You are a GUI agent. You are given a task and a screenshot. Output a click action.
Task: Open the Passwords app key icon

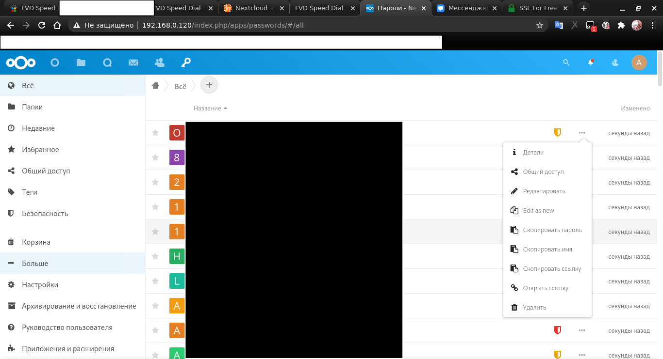[x=185, y=62]
